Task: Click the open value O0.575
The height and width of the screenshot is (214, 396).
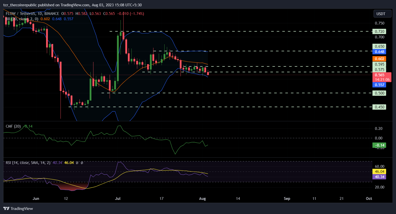Action: click(x=67, y=14)
